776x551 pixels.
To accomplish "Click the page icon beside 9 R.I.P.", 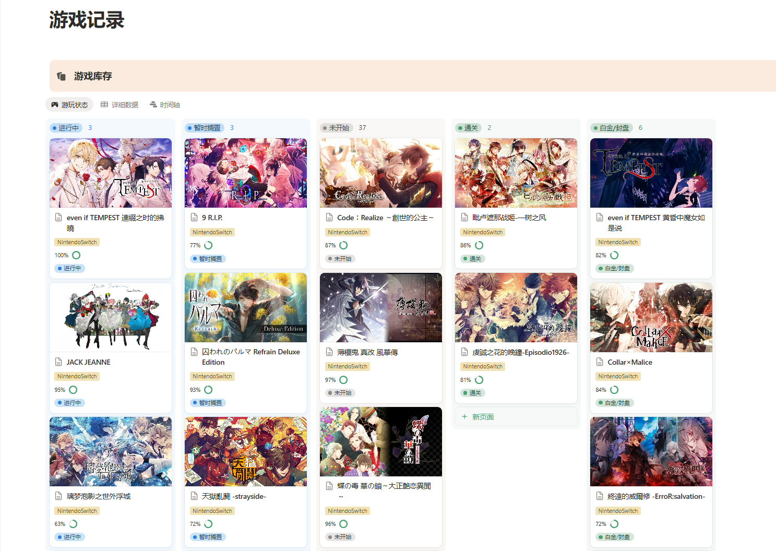I will coord(194,218).
